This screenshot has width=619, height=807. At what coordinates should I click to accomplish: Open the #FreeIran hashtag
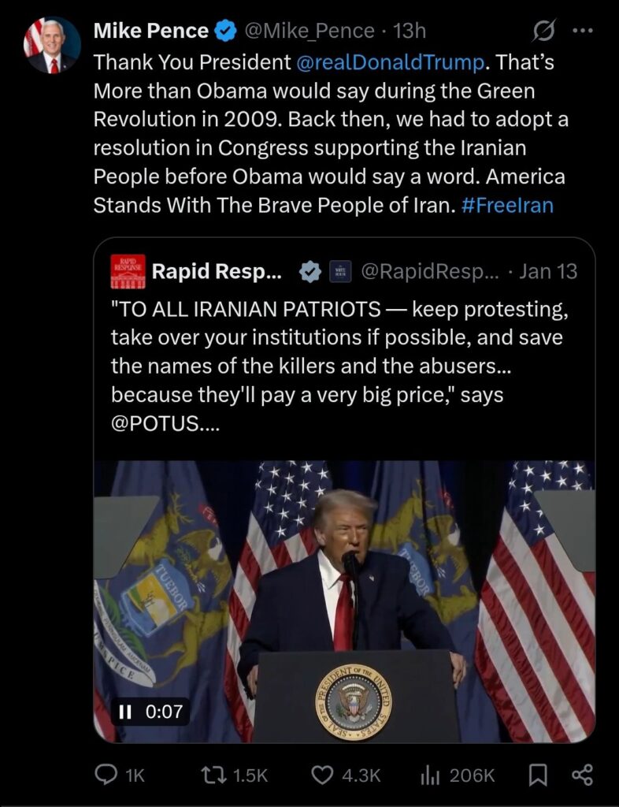(x=508, y=206)
